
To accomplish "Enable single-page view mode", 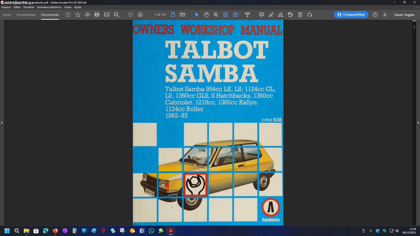I will (x=173, y=15).
